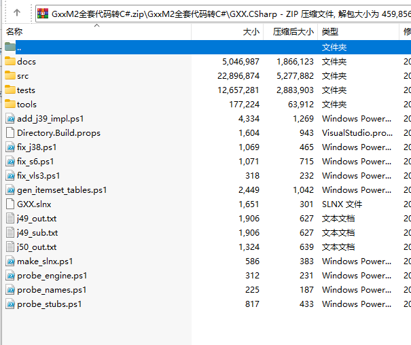Click the probe_engine.ps1 script icon
The image size is (411, 345).
pos(10,275)
